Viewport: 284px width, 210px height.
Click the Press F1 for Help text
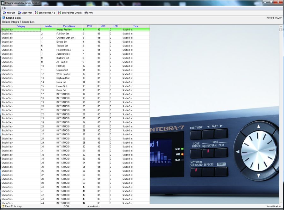(x=13, y=207)
